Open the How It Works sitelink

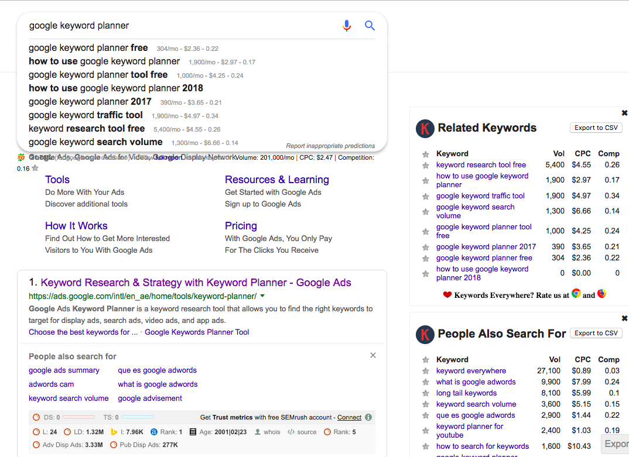click(76, 226)
